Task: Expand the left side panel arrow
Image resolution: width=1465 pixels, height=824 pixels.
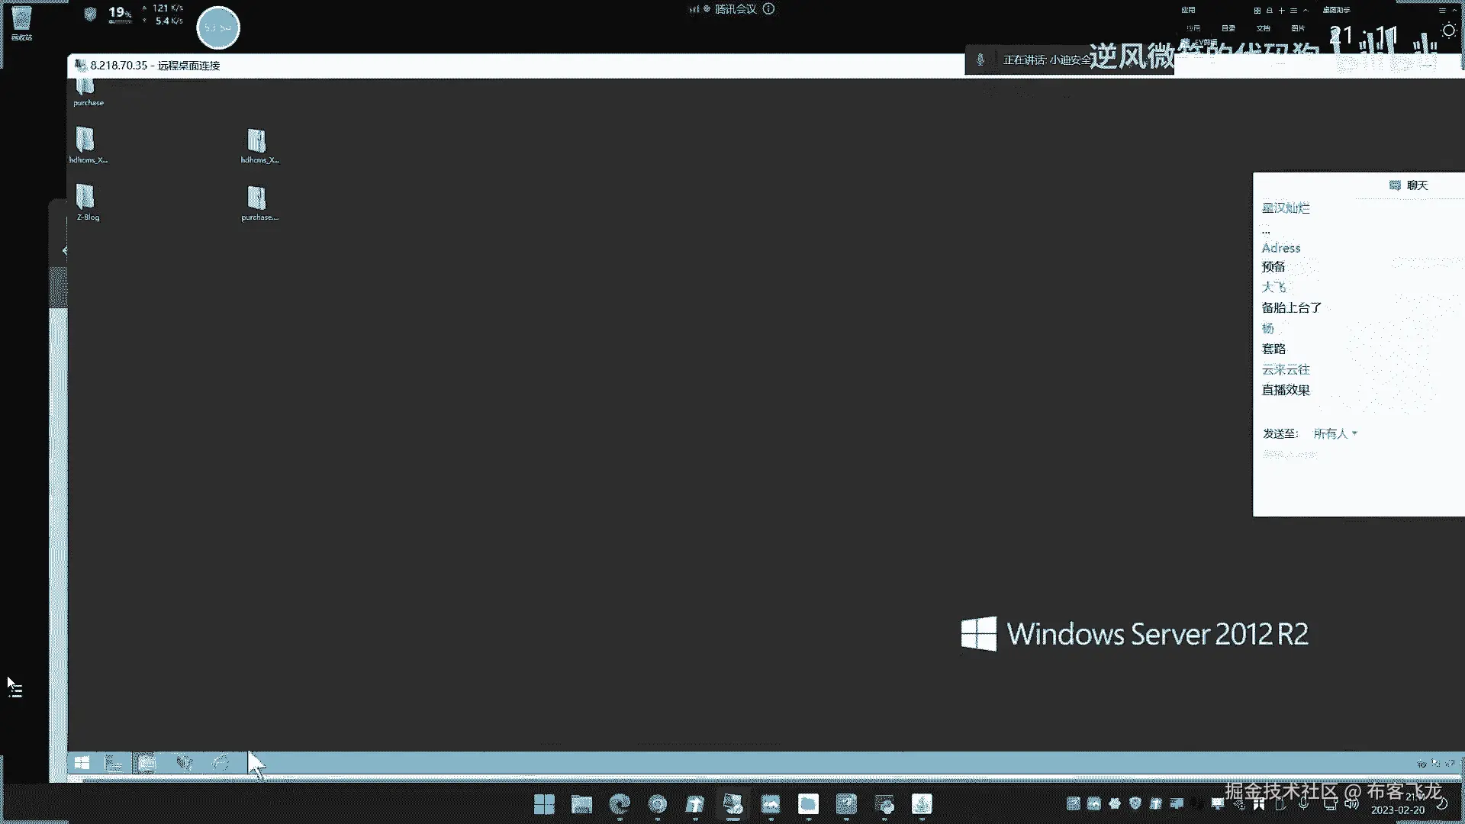Action: [x=65, y=250]
